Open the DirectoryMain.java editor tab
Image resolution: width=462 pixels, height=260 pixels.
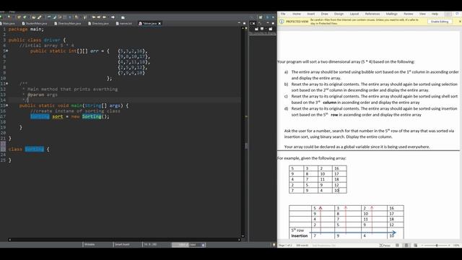pos(67,23)
